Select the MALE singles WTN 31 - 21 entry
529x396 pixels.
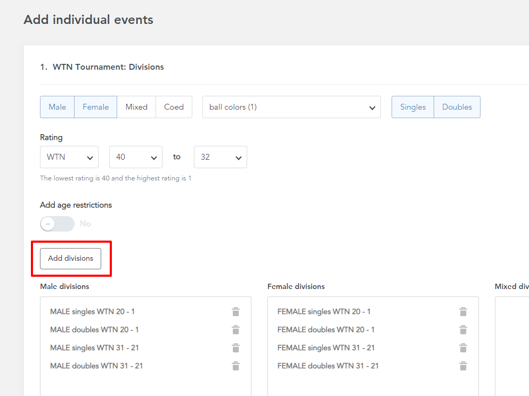[94, 348]
